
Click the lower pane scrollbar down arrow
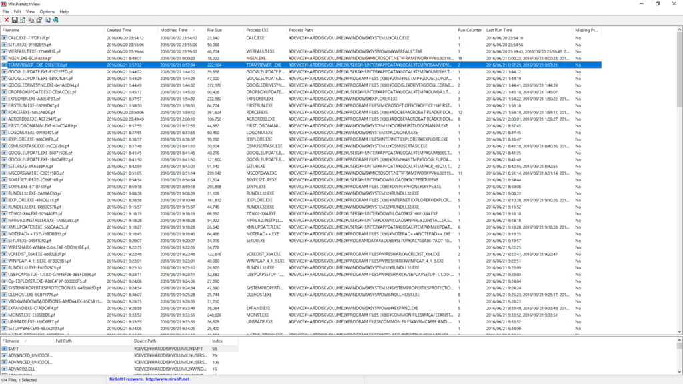pyautogui.click(x=679, y=372)
